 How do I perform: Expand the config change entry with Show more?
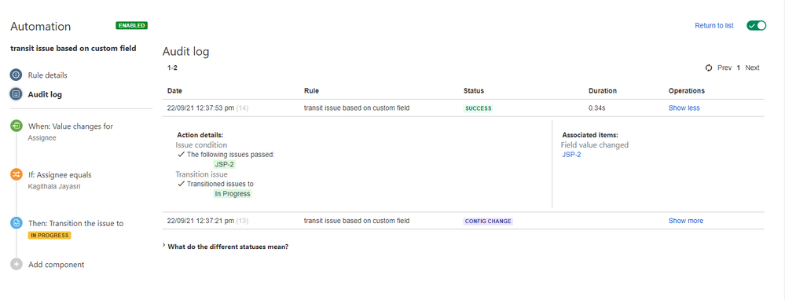(x=686, y=221)
